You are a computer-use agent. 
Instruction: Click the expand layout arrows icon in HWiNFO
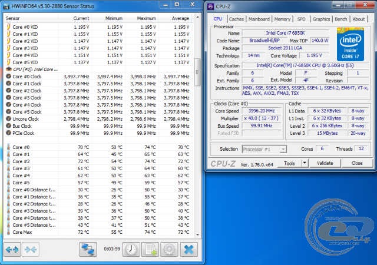[x=12, y=250]
